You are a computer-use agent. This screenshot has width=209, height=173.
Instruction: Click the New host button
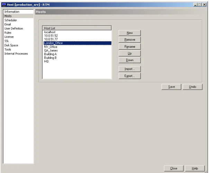tap(129, 33)
